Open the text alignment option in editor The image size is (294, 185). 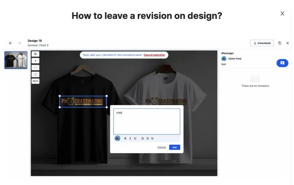(152, 138)
